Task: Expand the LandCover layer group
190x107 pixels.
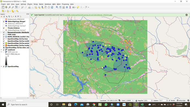Action: point(1,50)
